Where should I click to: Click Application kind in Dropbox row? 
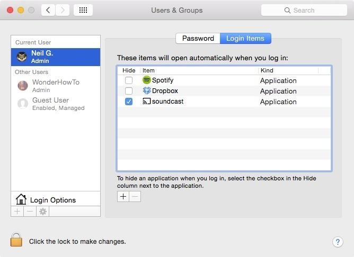pyautogui.click(x=278, y=91)
